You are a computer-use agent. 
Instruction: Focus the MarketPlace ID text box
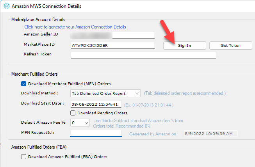(x=112, y=45)
